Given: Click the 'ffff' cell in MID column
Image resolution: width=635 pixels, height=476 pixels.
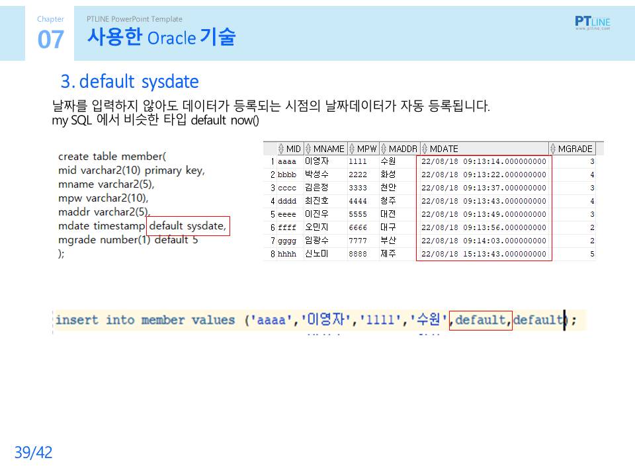Looking at the screenshot, I should pos(286,228).
